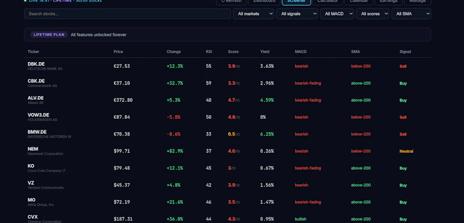
Task: Sort by the Price column header
Action: pos(118,52)
